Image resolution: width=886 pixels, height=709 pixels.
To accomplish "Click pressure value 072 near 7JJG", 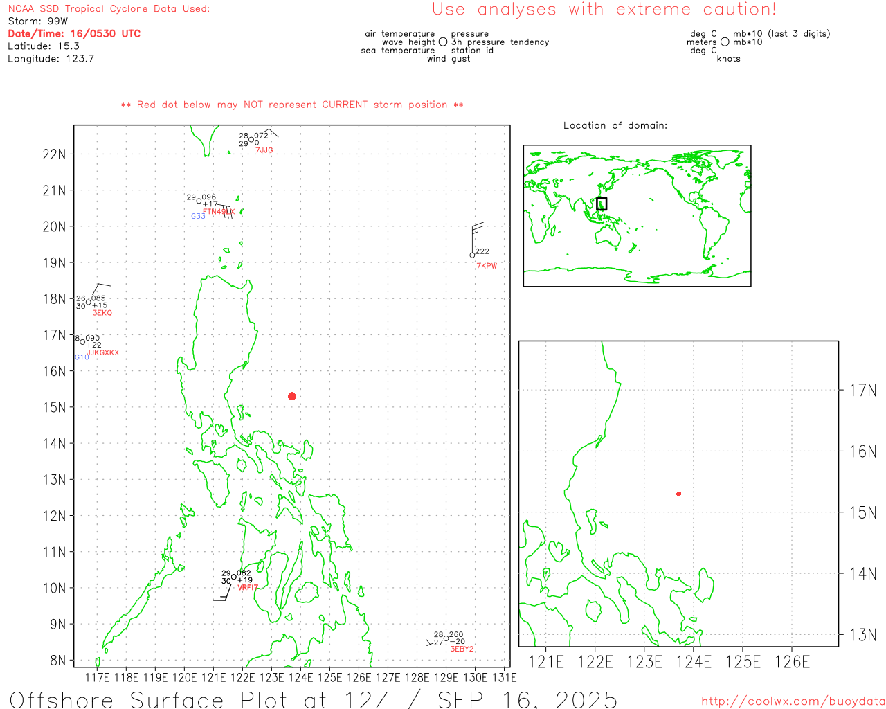I will (262, 136).
